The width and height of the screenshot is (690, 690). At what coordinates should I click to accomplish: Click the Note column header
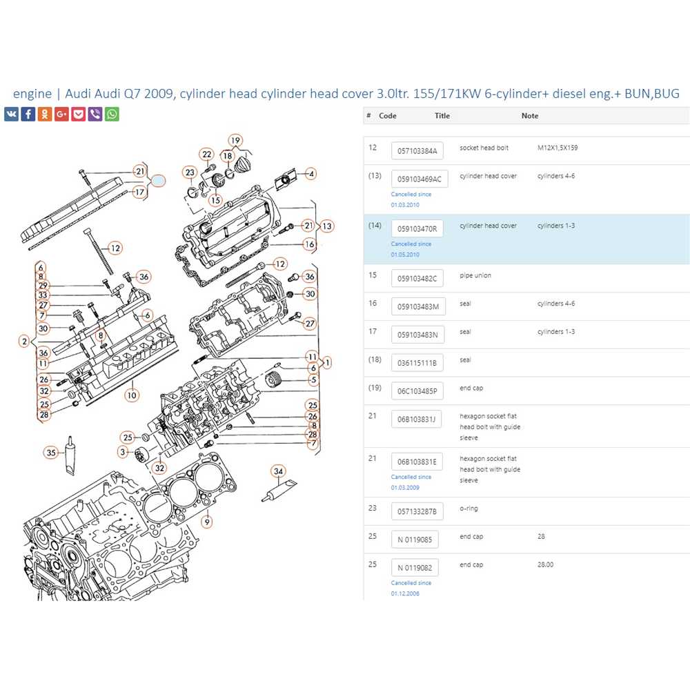(530, 116)
